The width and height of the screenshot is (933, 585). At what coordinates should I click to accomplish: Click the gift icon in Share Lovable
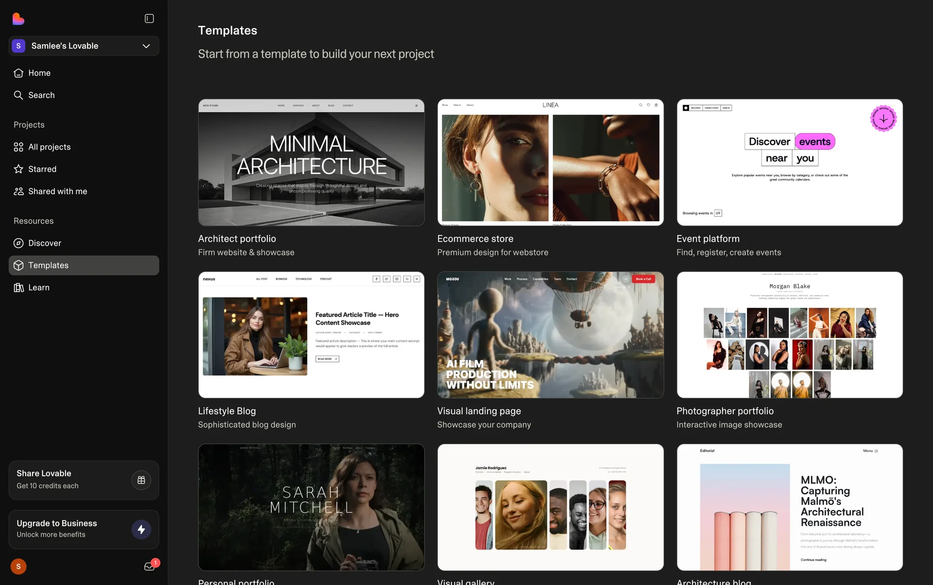pyautogui.click(x=141, y=480)
